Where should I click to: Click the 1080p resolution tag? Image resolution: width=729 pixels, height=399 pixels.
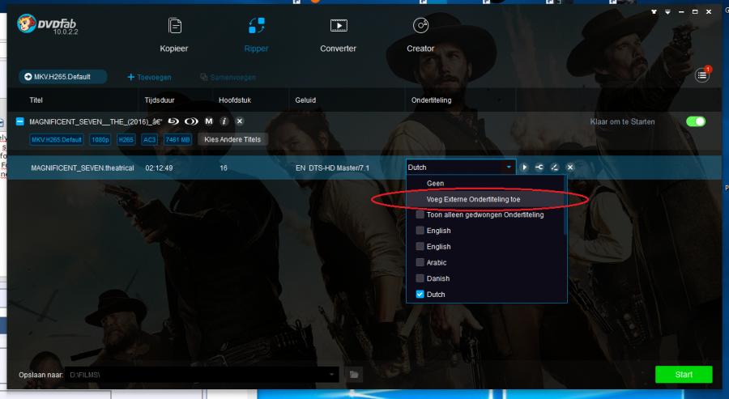coord(100,139)
